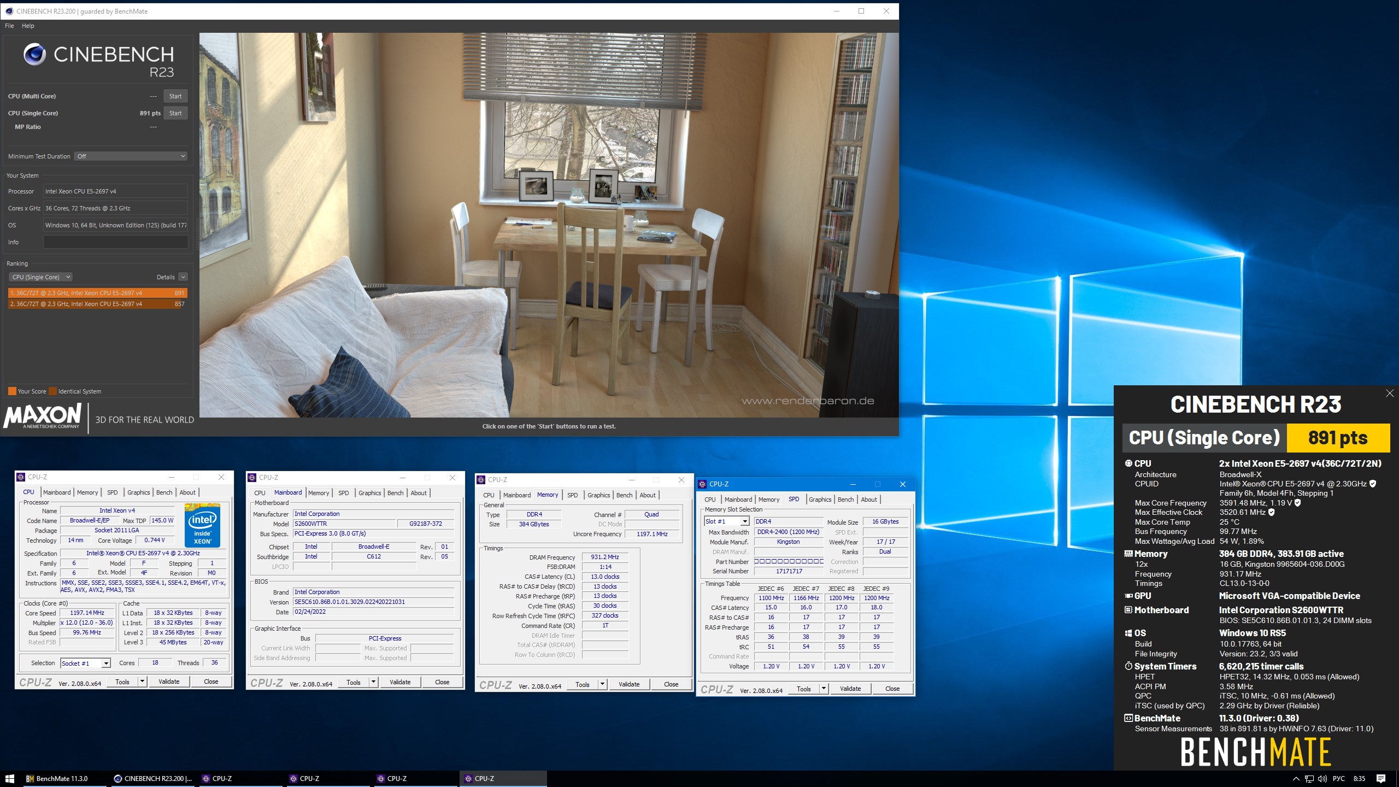This screenshot has width=1399, height=787.
Task: Click the Memory section icon in BenchMate panel
Action: [1128, 554]
